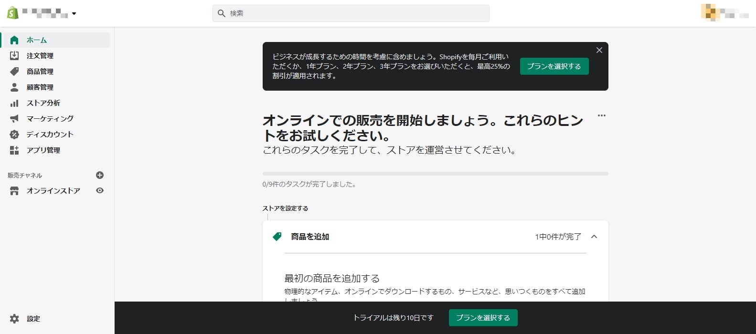
Task: Open アプリ管理 apps grid icon
Action: click(x=14, y=150)
